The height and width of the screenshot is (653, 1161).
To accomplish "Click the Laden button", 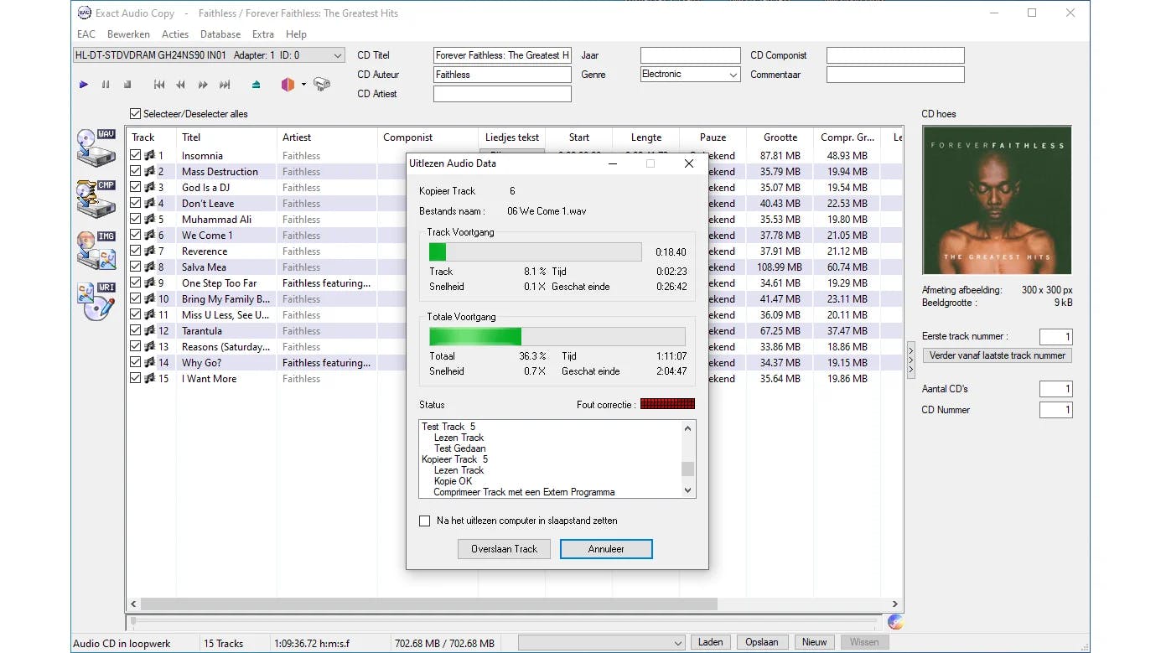I will point(711,642).
